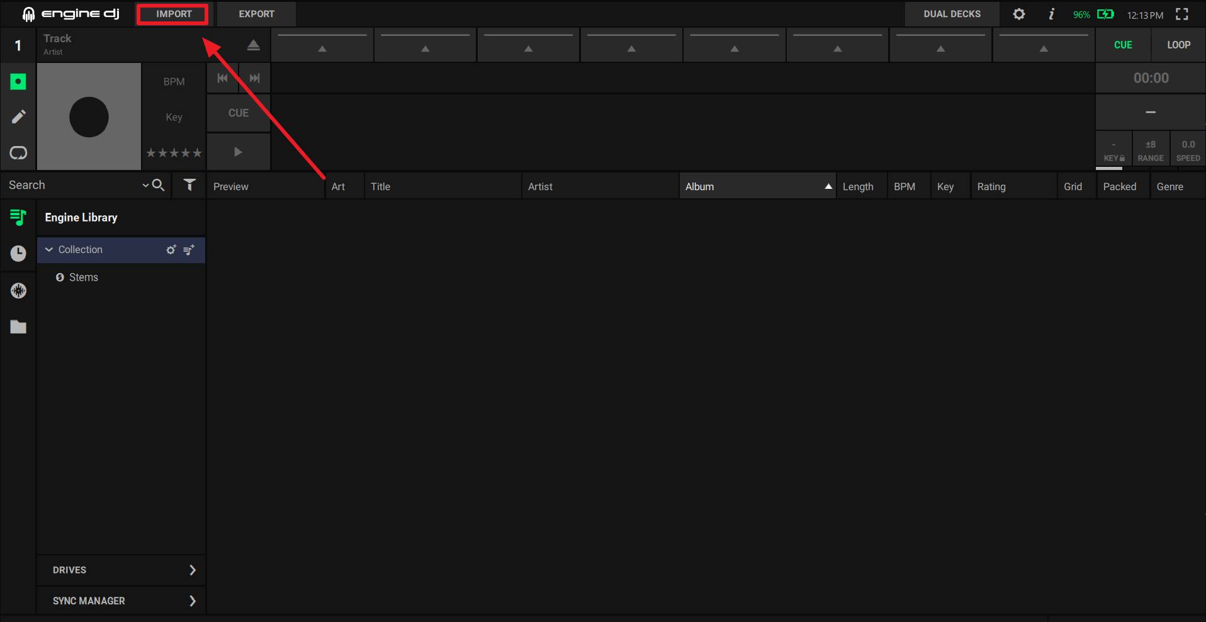The width and height of the screenshot is (1206, 622).
Task: Click the deck number 1 indicator
Action: [18, 45]
